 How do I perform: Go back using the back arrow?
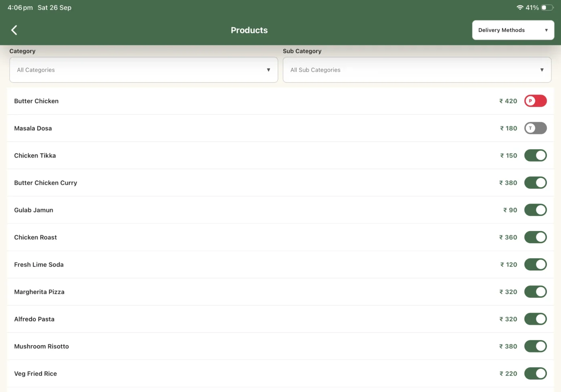pyautogui.click(x=14, y=30)
